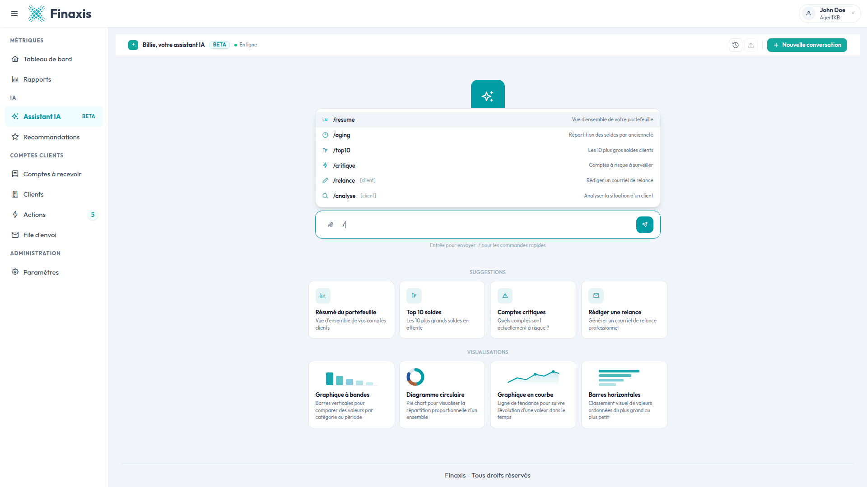This screenshot has width=867, height=487.
Task: Click the hamburger menu icon
Action: point(14,14)
